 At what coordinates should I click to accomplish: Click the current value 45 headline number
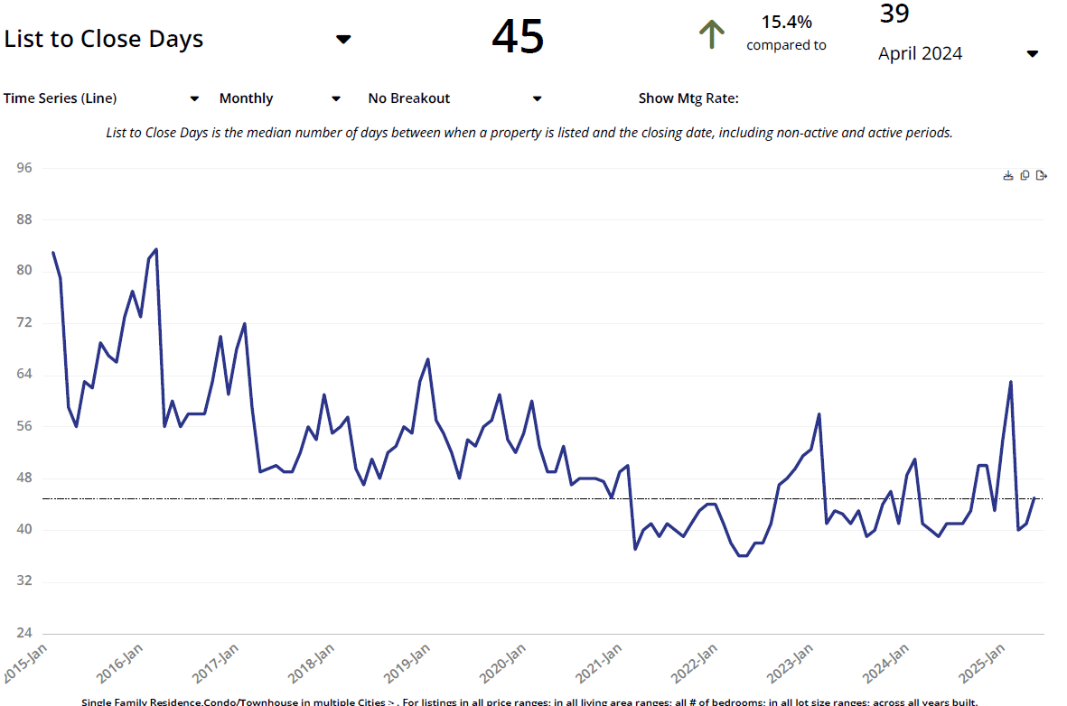(x=518, y=37)
